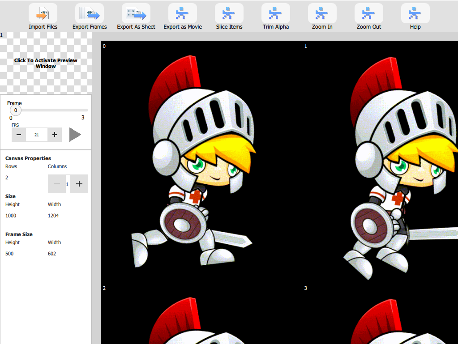Click the Frame Size heading

(x=19, y=234)
